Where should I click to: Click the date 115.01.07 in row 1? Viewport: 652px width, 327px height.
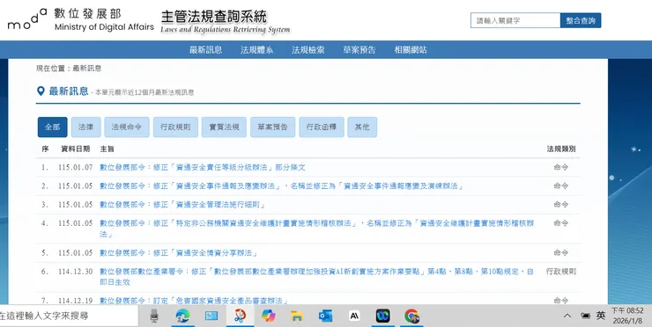click(75, 167)
